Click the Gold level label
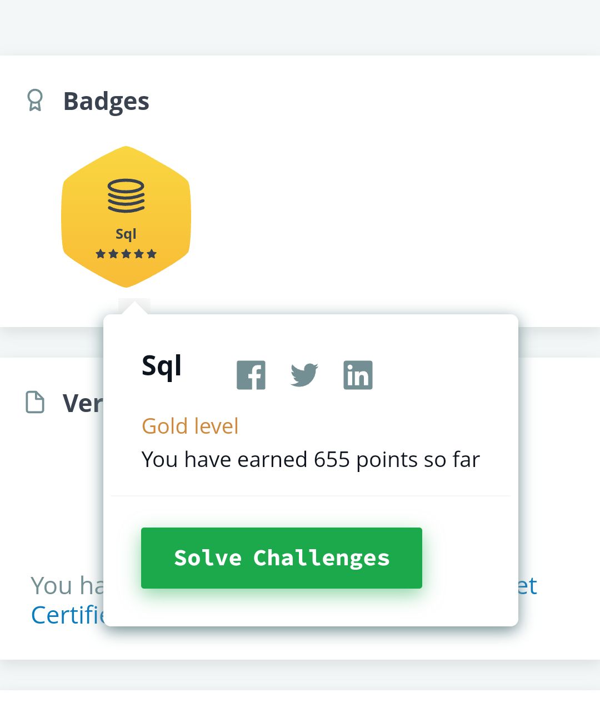The height and width of the screenshot is (708, 600). (190, 426)
